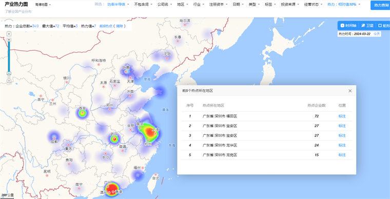Adjust the zoom slider handle
Image resolution: width=390 pixels, height=199 pixels.
pyautogui.click(x=9, y=73)
